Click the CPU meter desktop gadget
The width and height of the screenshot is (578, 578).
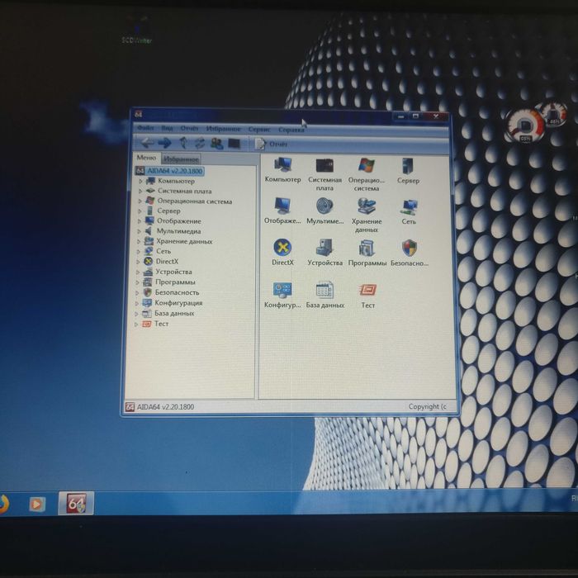tap(525, 126)
